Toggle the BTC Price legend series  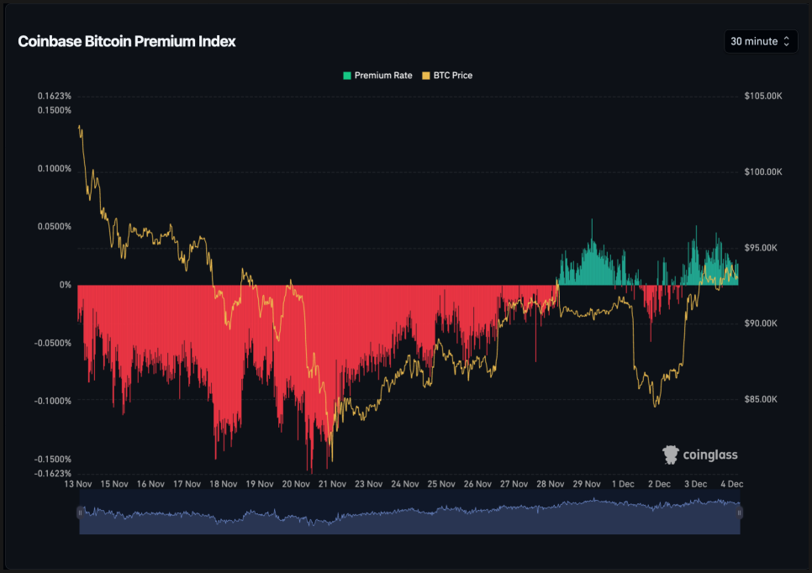452,76
